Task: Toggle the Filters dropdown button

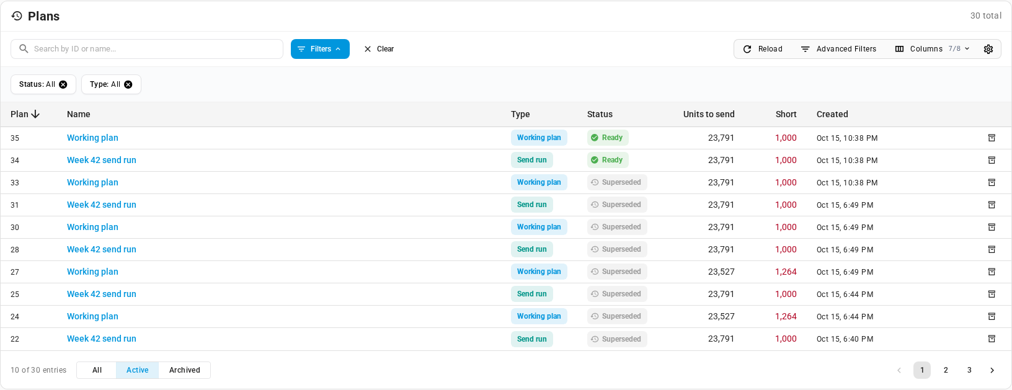Action: pyautogui.click(x=320, y=49)
